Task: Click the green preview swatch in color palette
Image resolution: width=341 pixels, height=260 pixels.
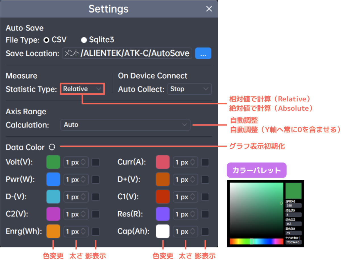Action: (x=294, y=191)
